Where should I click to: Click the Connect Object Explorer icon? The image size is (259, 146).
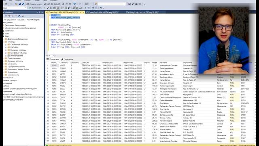(6, 16)
